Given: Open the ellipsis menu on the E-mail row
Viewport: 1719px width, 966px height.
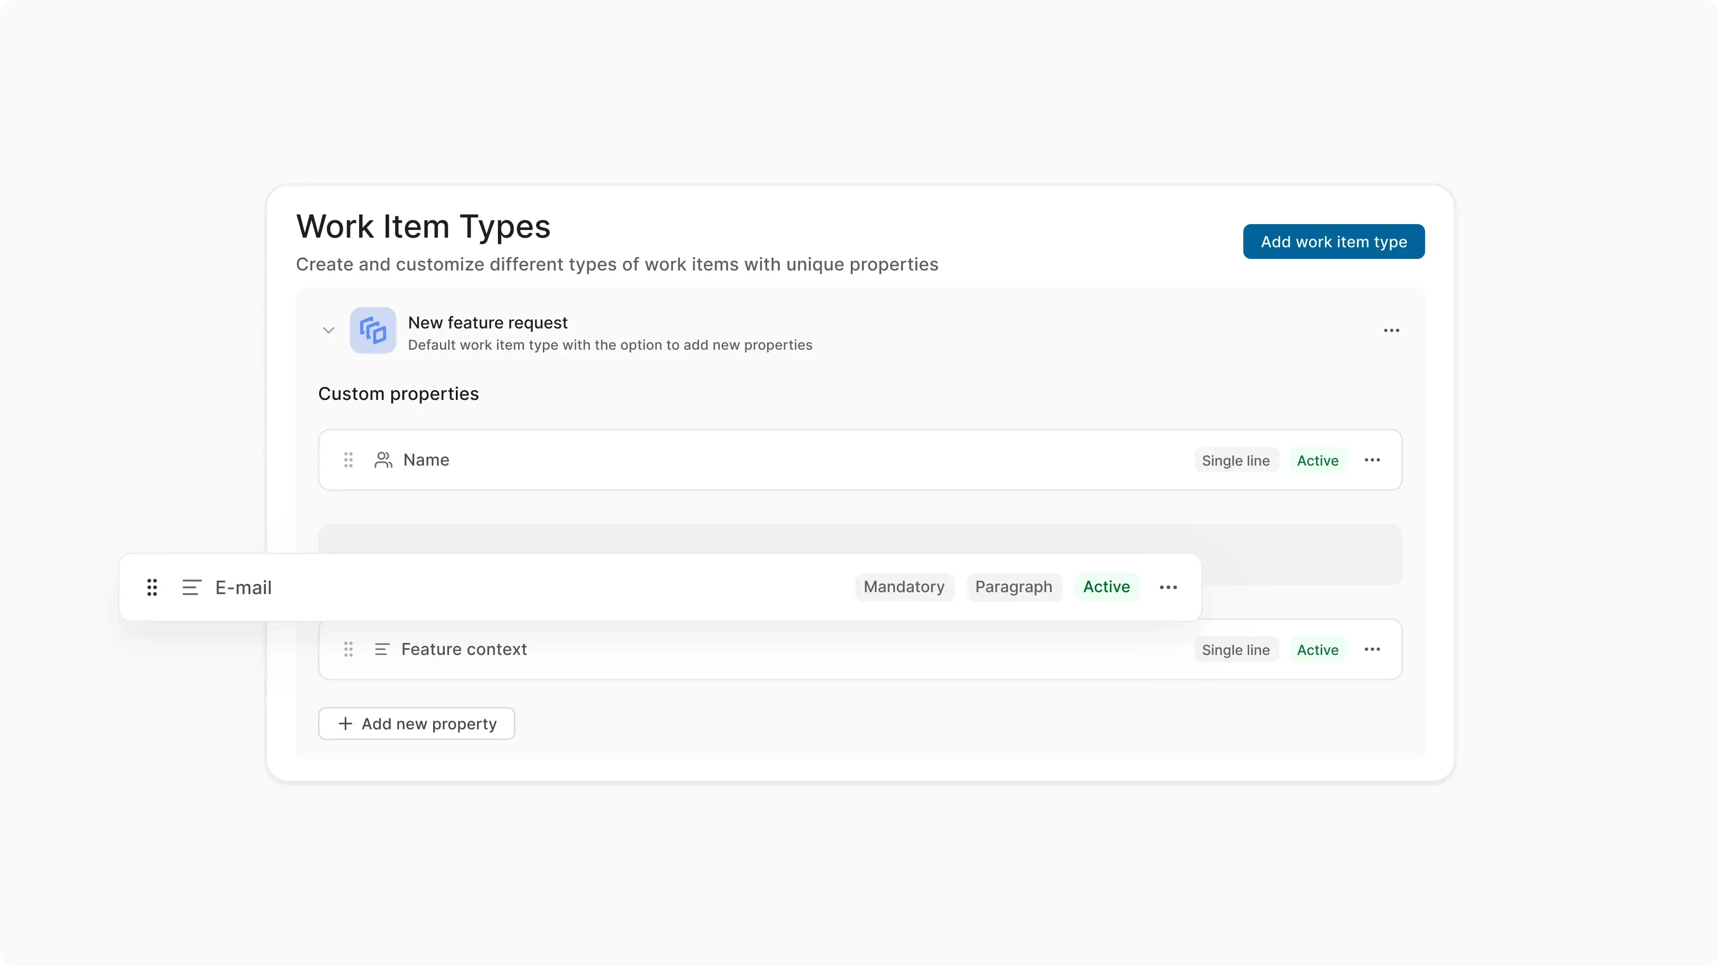Looking at the screenshot, I should (1168, 587).
